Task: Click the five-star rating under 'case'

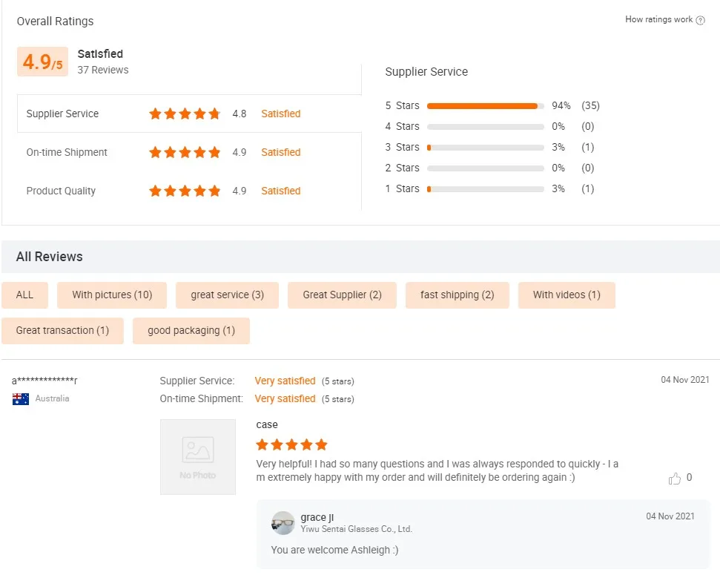Action: pos(291,445)
